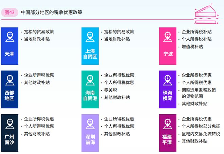Click the location pin icon above 深圳前海
Image resolution: width=224 pixels, height=154 pixels.
pyautogui.click(x=90, y=124)
